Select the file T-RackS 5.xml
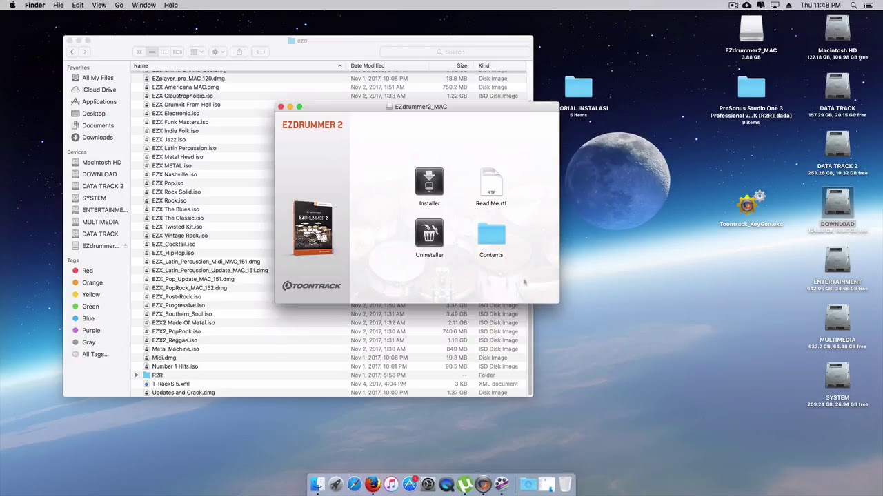Image resolution: width=883 pixels, height=496 pixels. pyautogui.click(x=170, y=384)
